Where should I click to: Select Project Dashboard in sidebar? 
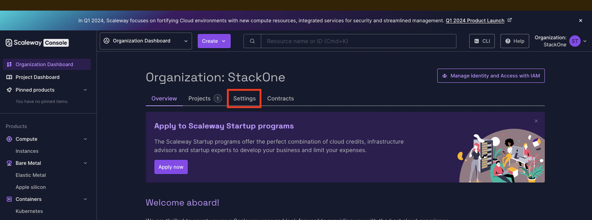(x=47, y=77)
